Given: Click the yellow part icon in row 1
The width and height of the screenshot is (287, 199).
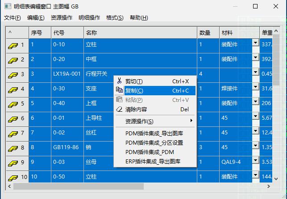Looking at the screenshot, I should pos(13,46).
